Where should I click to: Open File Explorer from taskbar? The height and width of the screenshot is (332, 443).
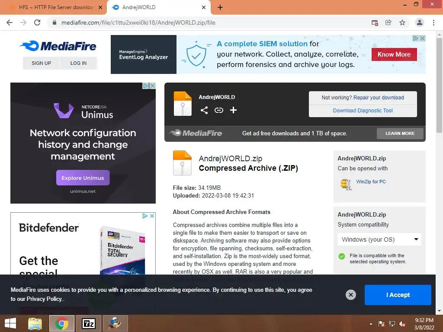pos(35,323)
